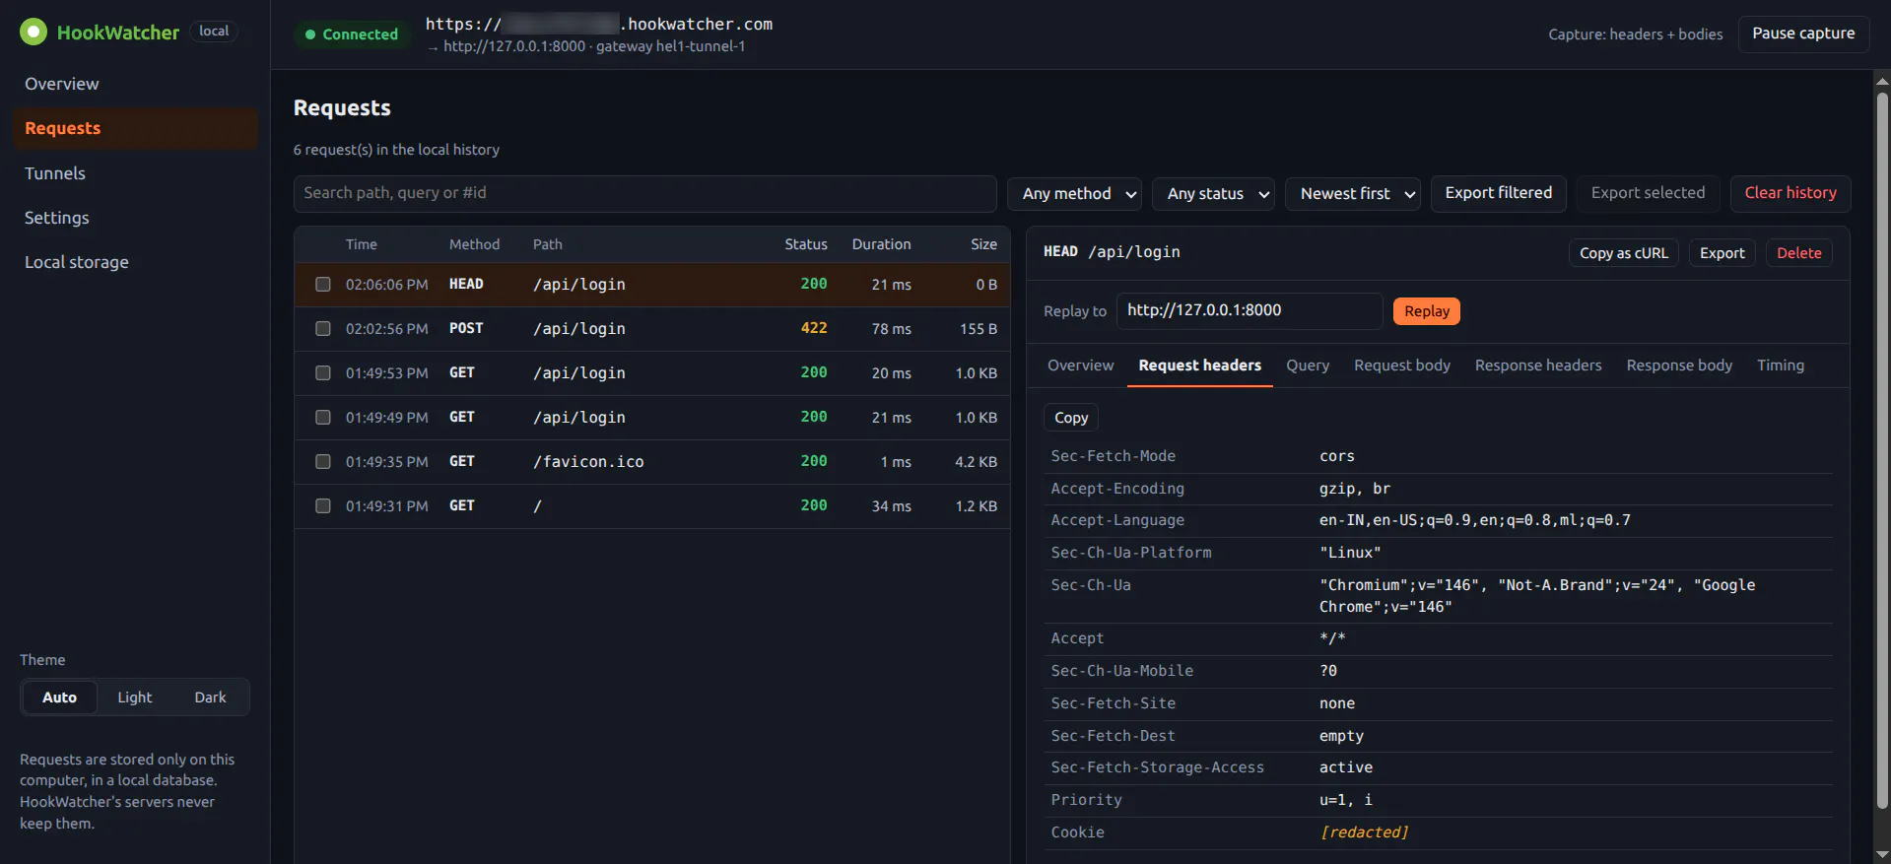Click the Connected status indicator
The image size is (1891, 864).
352,34
